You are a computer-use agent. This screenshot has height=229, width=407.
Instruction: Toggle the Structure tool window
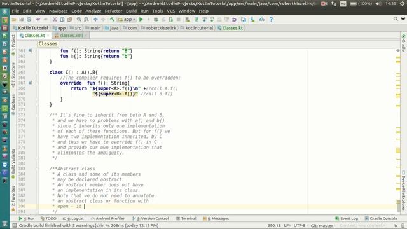pos(13,74)
